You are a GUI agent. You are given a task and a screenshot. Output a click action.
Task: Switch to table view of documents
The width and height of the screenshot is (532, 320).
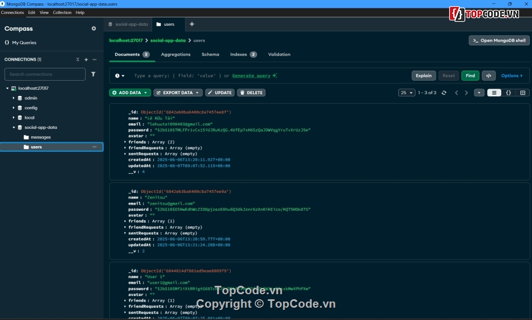point(522,92)
